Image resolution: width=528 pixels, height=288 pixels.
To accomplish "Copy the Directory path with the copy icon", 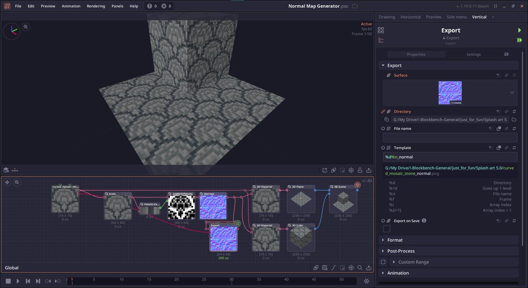I will [386, 119].
